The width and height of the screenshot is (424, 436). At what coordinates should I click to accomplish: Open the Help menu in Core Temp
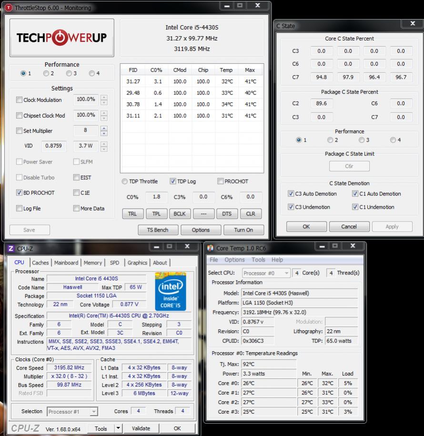click(277, 260)
